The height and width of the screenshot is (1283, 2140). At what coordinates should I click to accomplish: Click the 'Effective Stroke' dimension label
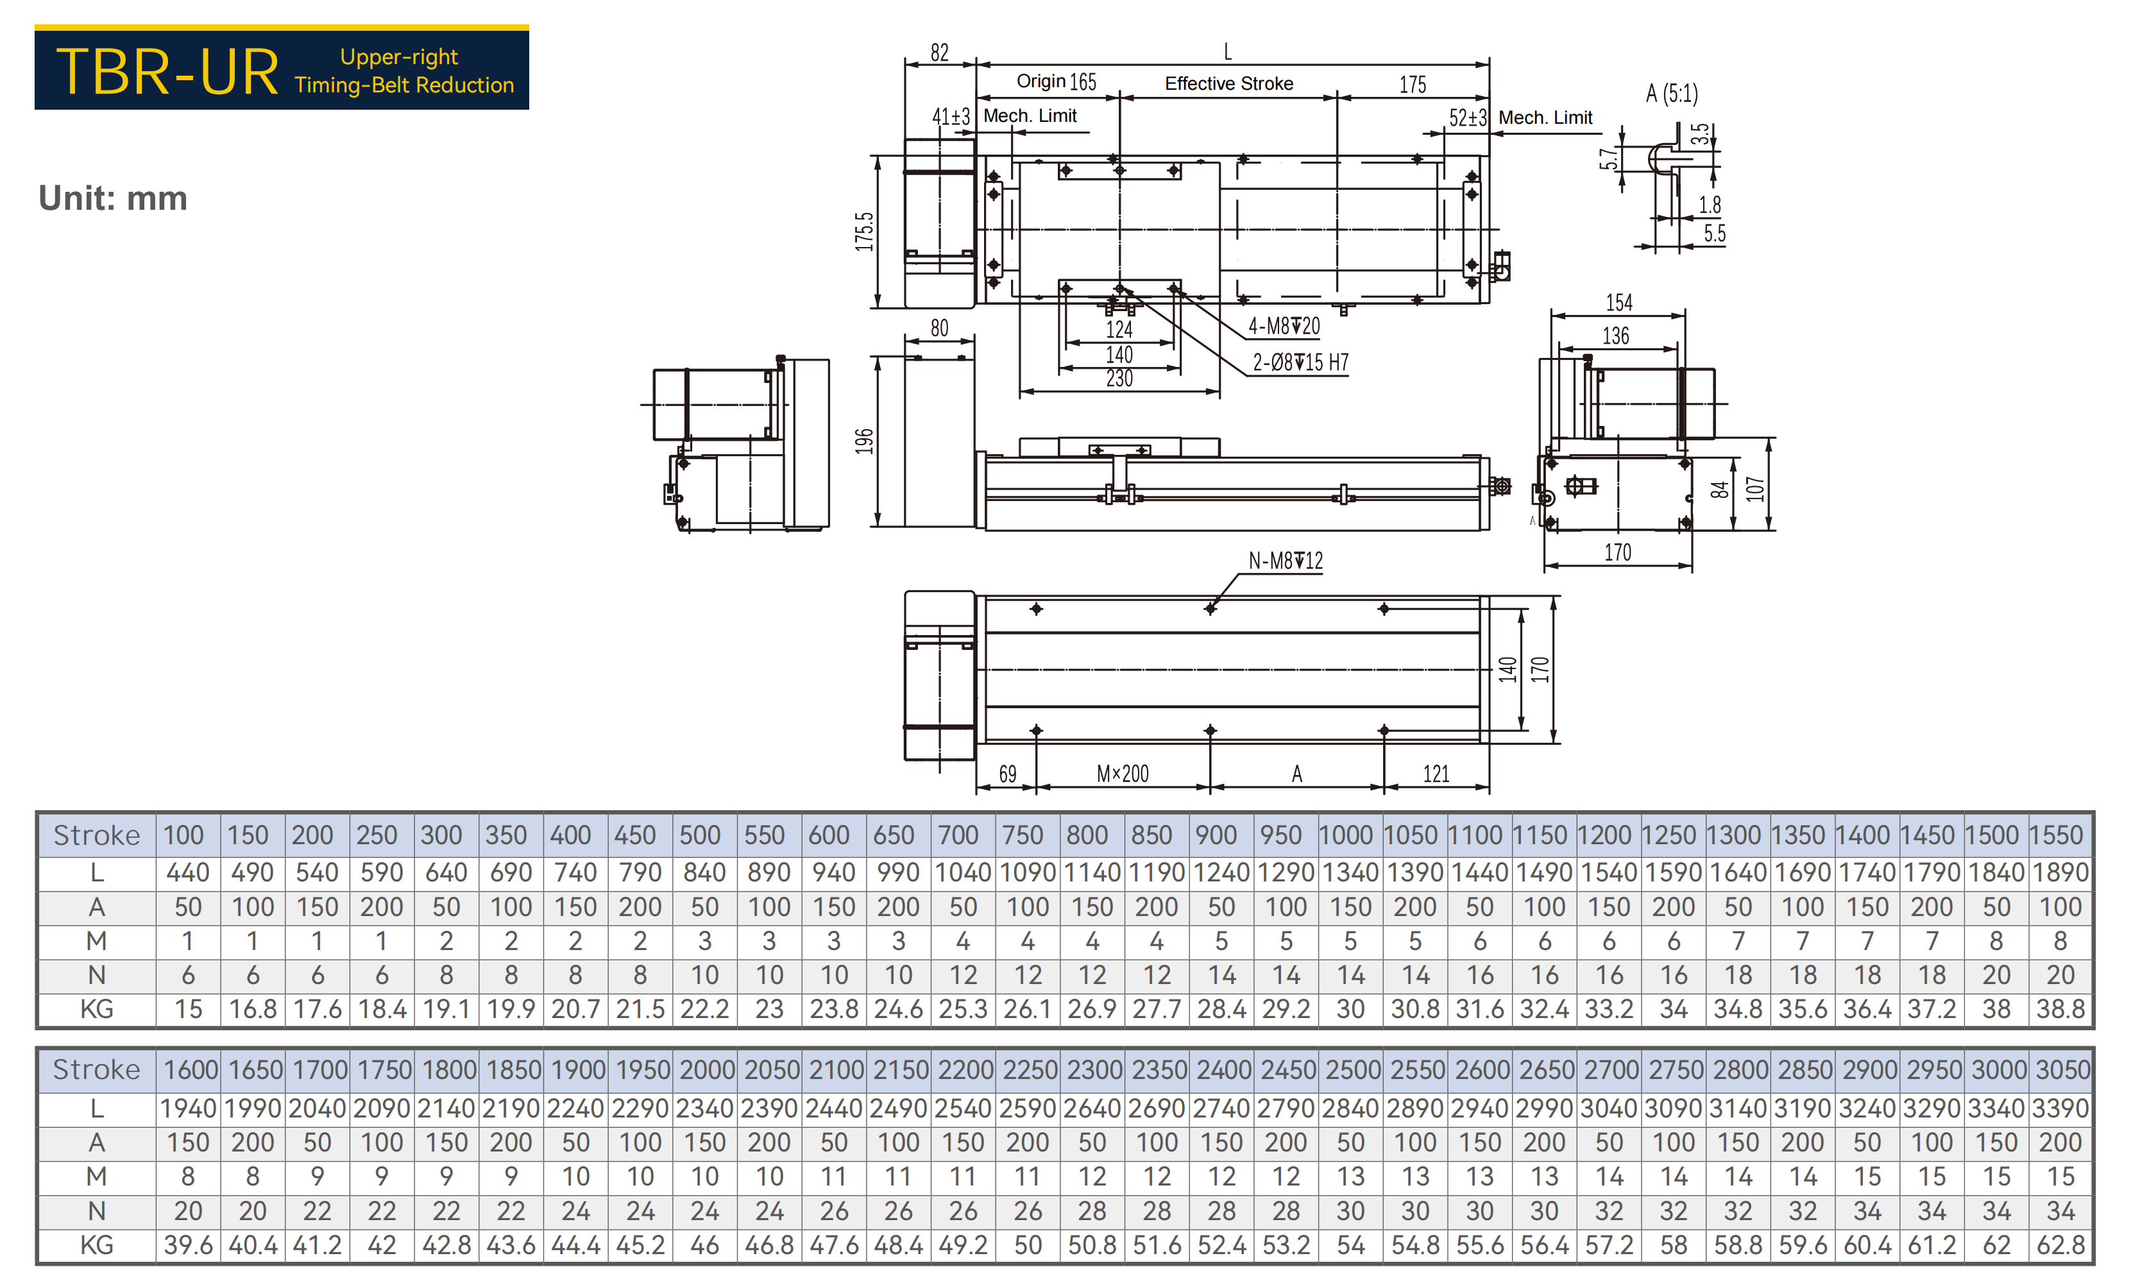point(1228,83)
